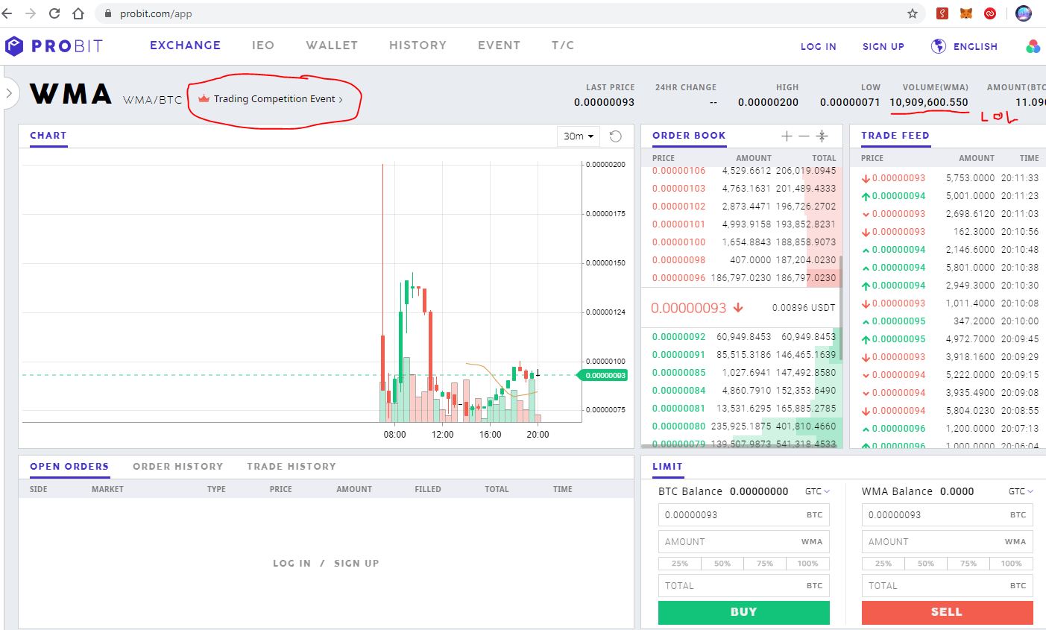Center the order book spread icon
The height and width of the screenshot is (630, 1046).
(x=822, y=136)
